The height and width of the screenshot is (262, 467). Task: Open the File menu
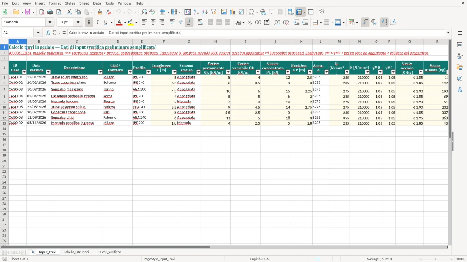point(5,3)
